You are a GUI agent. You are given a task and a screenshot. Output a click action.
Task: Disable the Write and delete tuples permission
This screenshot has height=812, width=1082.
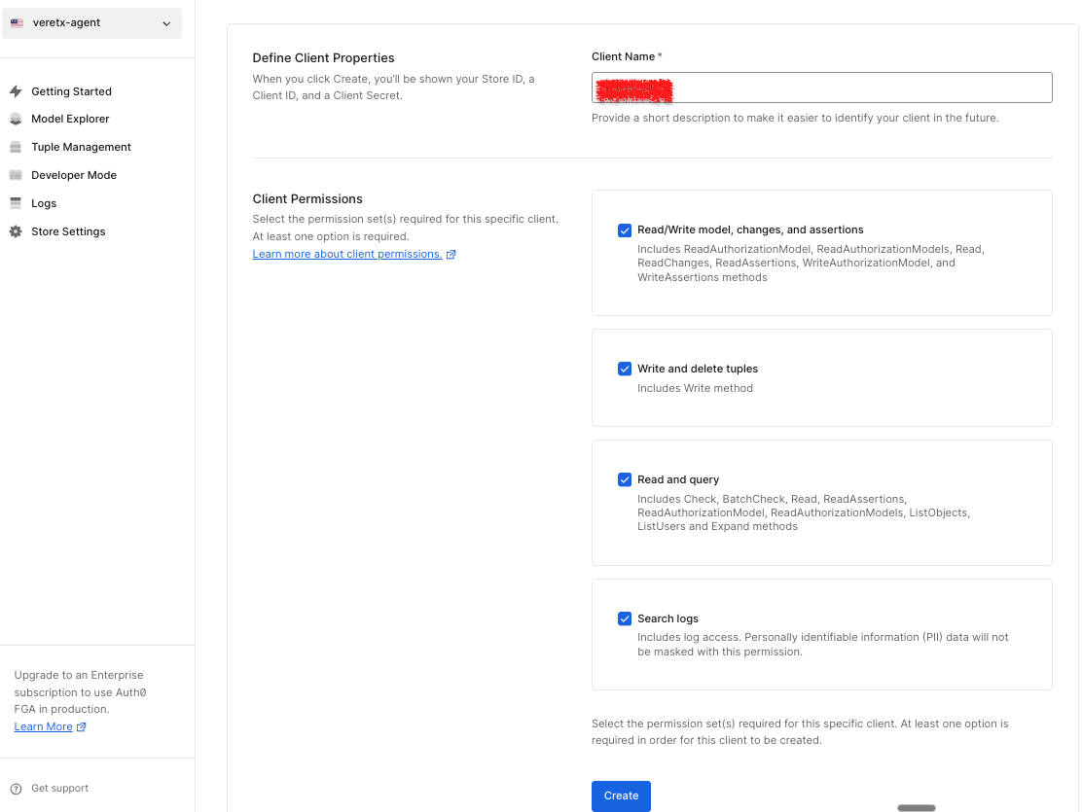(x=625, y=369)
